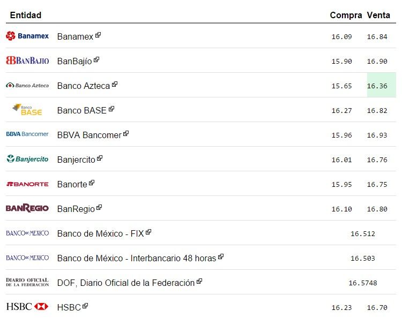Open Banco de México - FIX link
This screenshot has height=318, width=402.
100,233
